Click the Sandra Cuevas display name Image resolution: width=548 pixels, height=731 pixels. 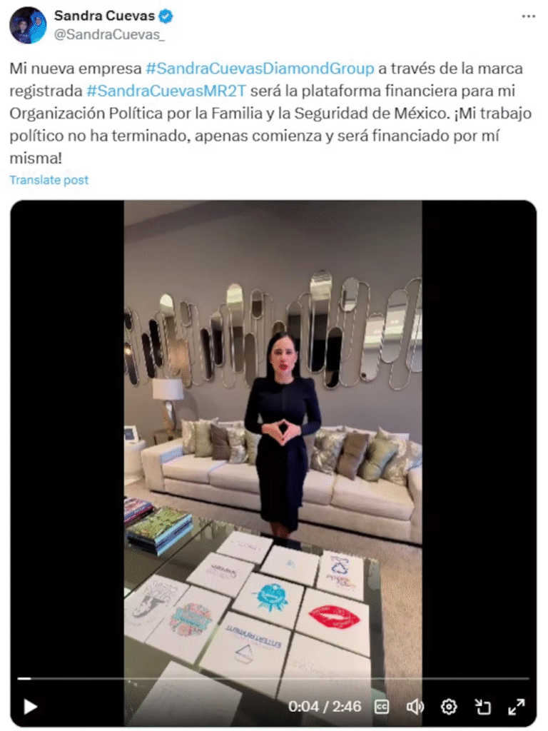pos(104,16)
